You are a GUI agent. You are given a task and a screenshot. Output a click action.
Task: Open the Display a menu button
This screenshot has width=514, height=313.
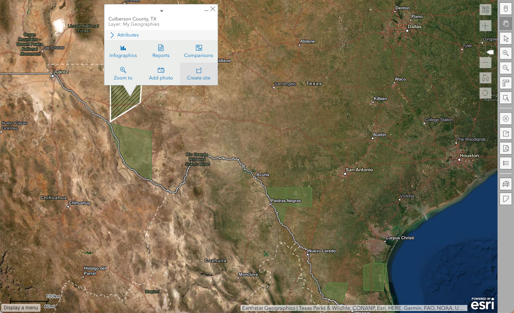point(21,308)
